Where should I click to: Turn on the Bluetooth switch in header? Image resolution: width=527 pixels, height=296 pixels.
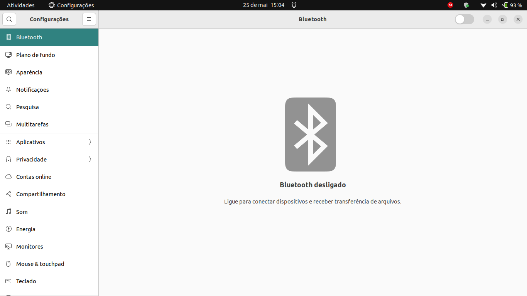[x=465, y=19]
